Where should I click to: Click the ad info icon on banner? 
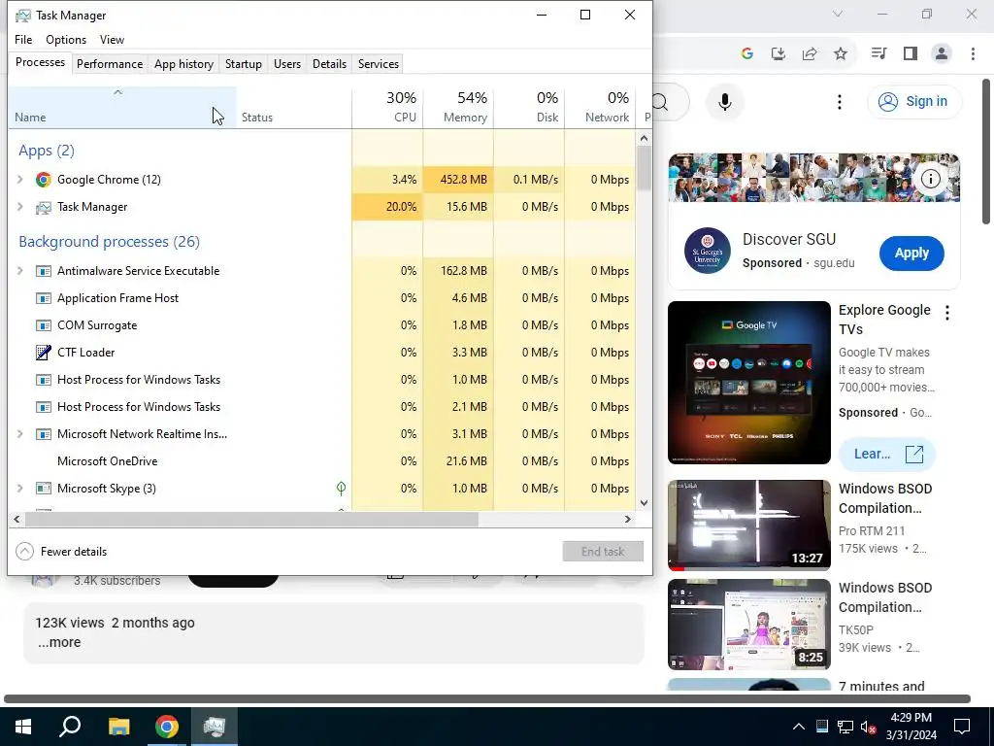[x=931, y=179]
